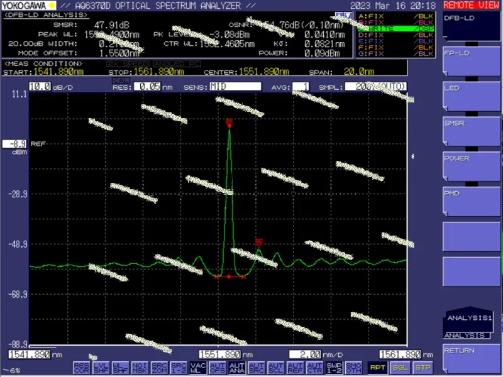This screenshot has width=503, height=377.
Task: Click the center wavelength field below graph
Action: 219,354
